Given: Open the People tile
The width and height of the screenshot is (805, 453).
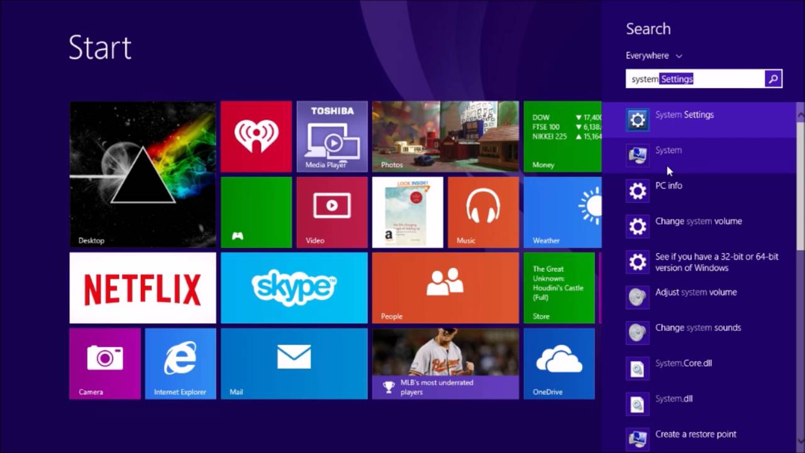Looking at the screenshot, I should click(445, 288).
